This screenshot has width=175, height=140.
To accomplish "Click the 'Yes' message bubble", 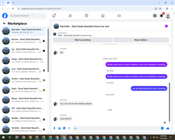I will (62, 52).
